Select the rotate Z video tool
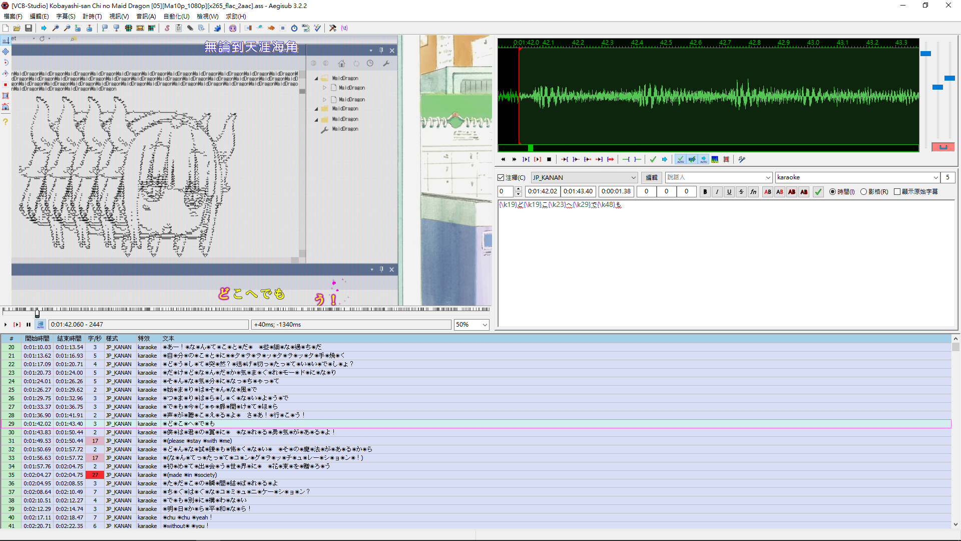Image resolution: width=961 pixels, height=541 pixels. tap(6, 63)
